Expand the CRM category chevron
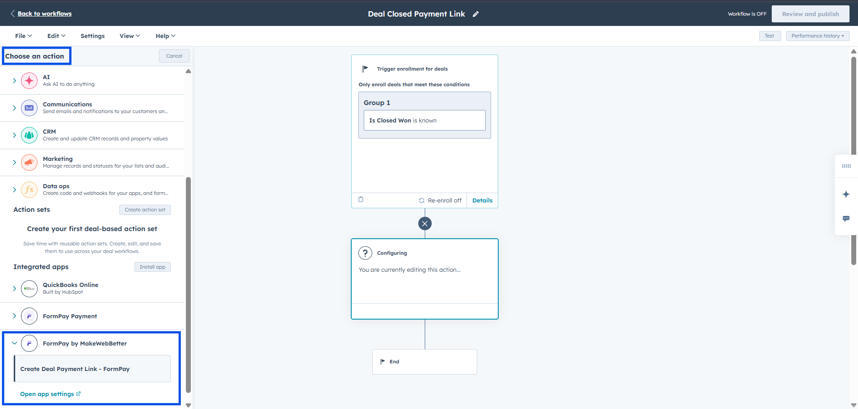Image resolution: width=858 pixels, height=409 pixels. point(14,135)
